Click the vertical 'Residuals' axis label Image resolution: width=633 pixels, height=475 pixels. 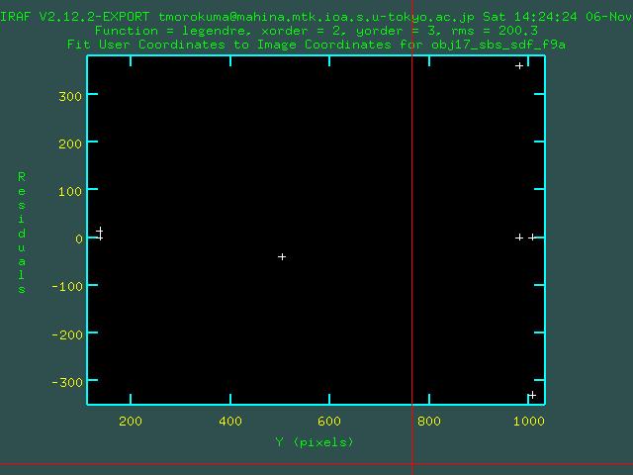(22, 233)
